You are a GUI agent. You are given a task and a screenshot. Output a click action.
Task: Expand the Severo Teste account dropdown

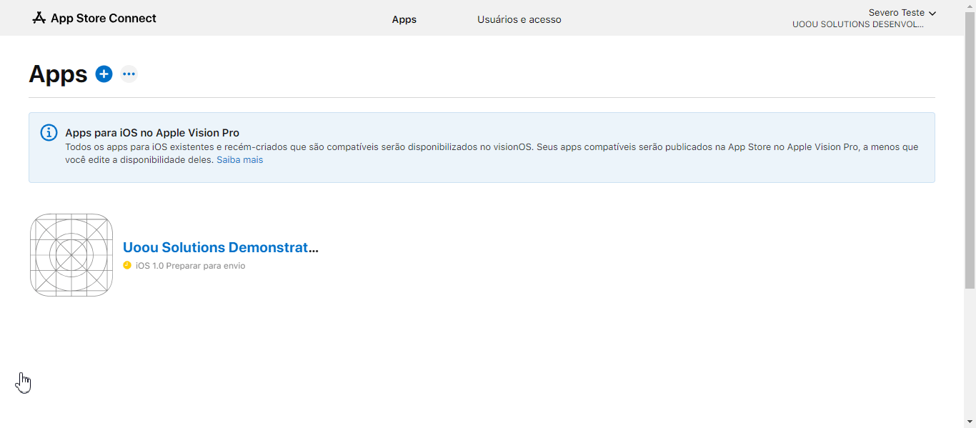coord(902,13)
